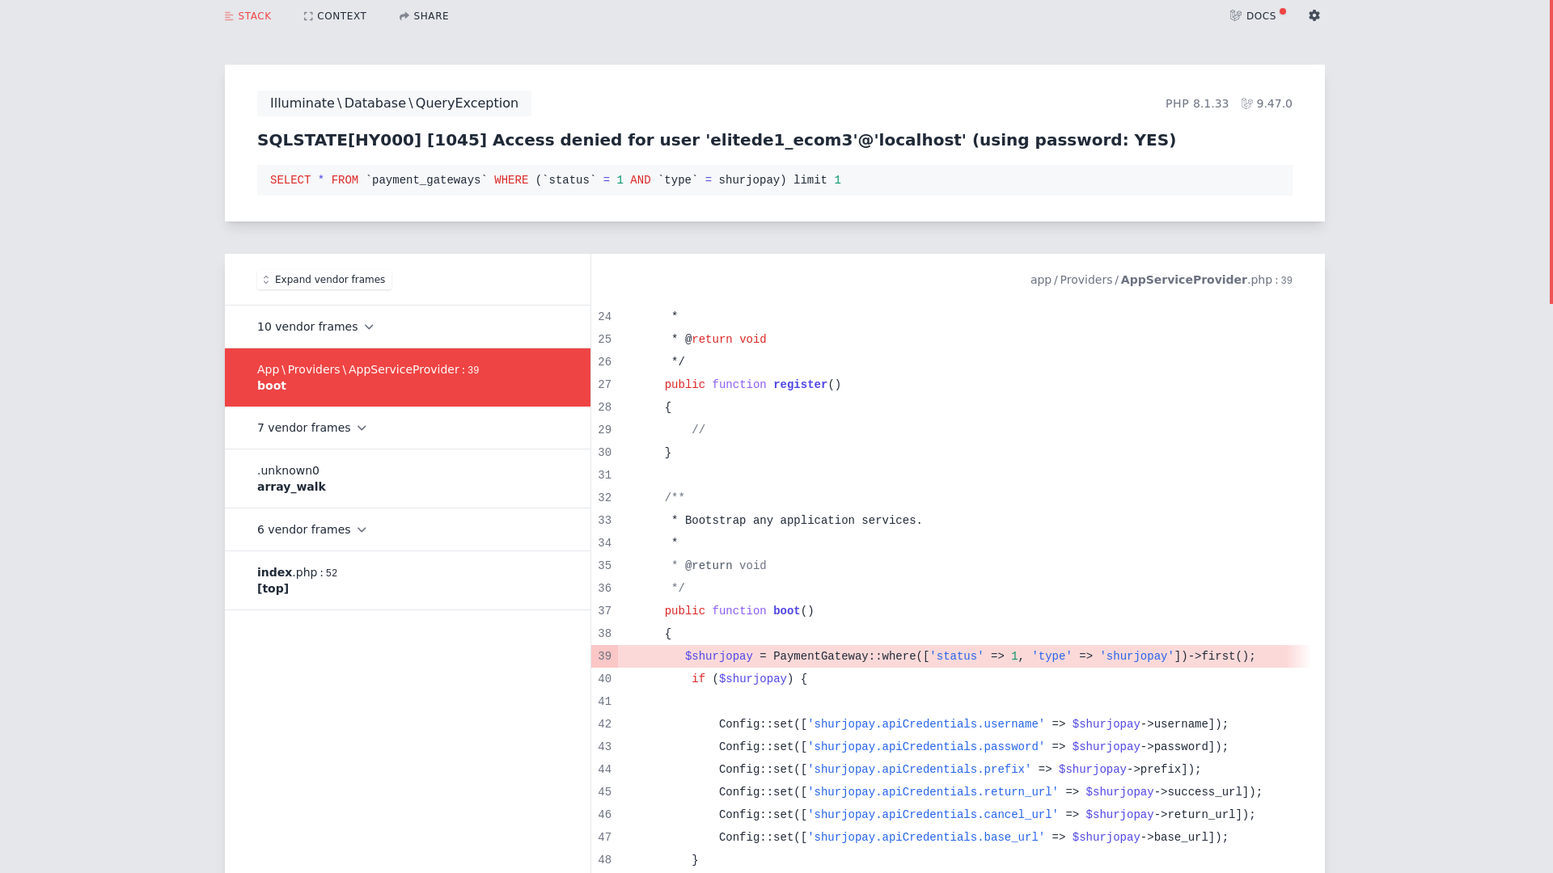Screen dimensions: 1553x873
Task: Click the page vertical scrollbar thumb
Action: (x=1551, y=152)
